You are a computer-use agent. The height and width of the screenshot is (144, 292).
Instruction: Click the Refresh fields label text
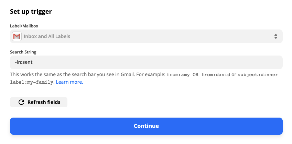pyautogui.click(x=44, y=102)
